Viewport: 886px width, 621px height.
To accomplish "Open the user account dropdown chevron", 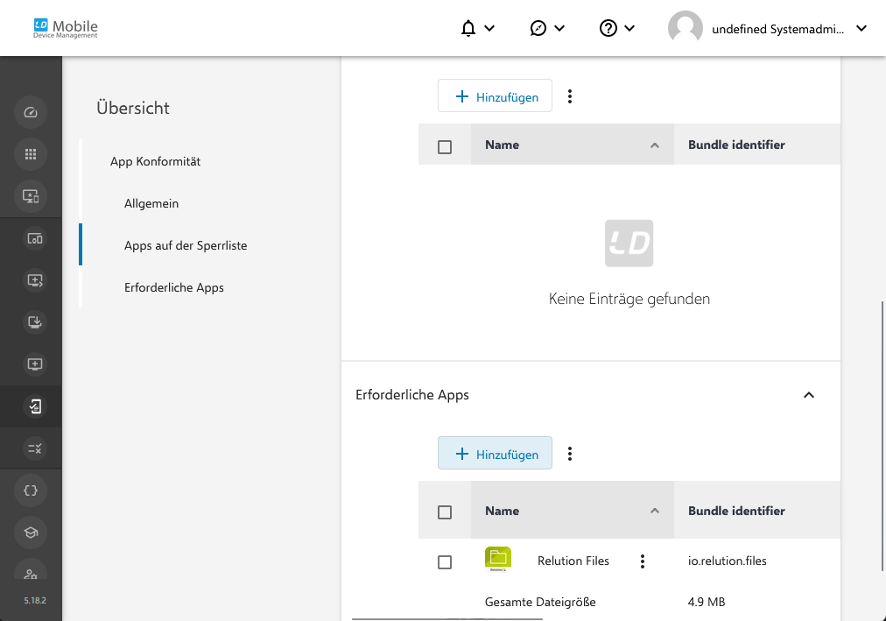I will point(861,28).
